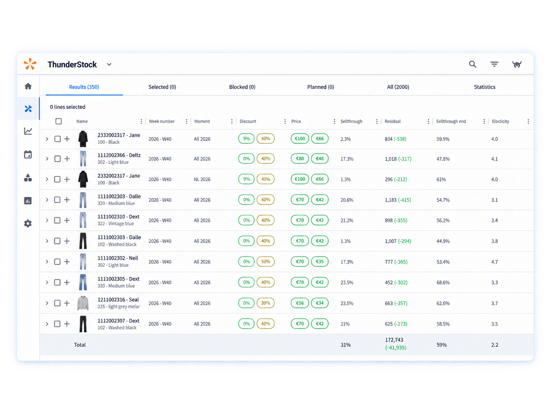Click the ThunderStock star logo
Screen dimensions: 550x413
30,64
